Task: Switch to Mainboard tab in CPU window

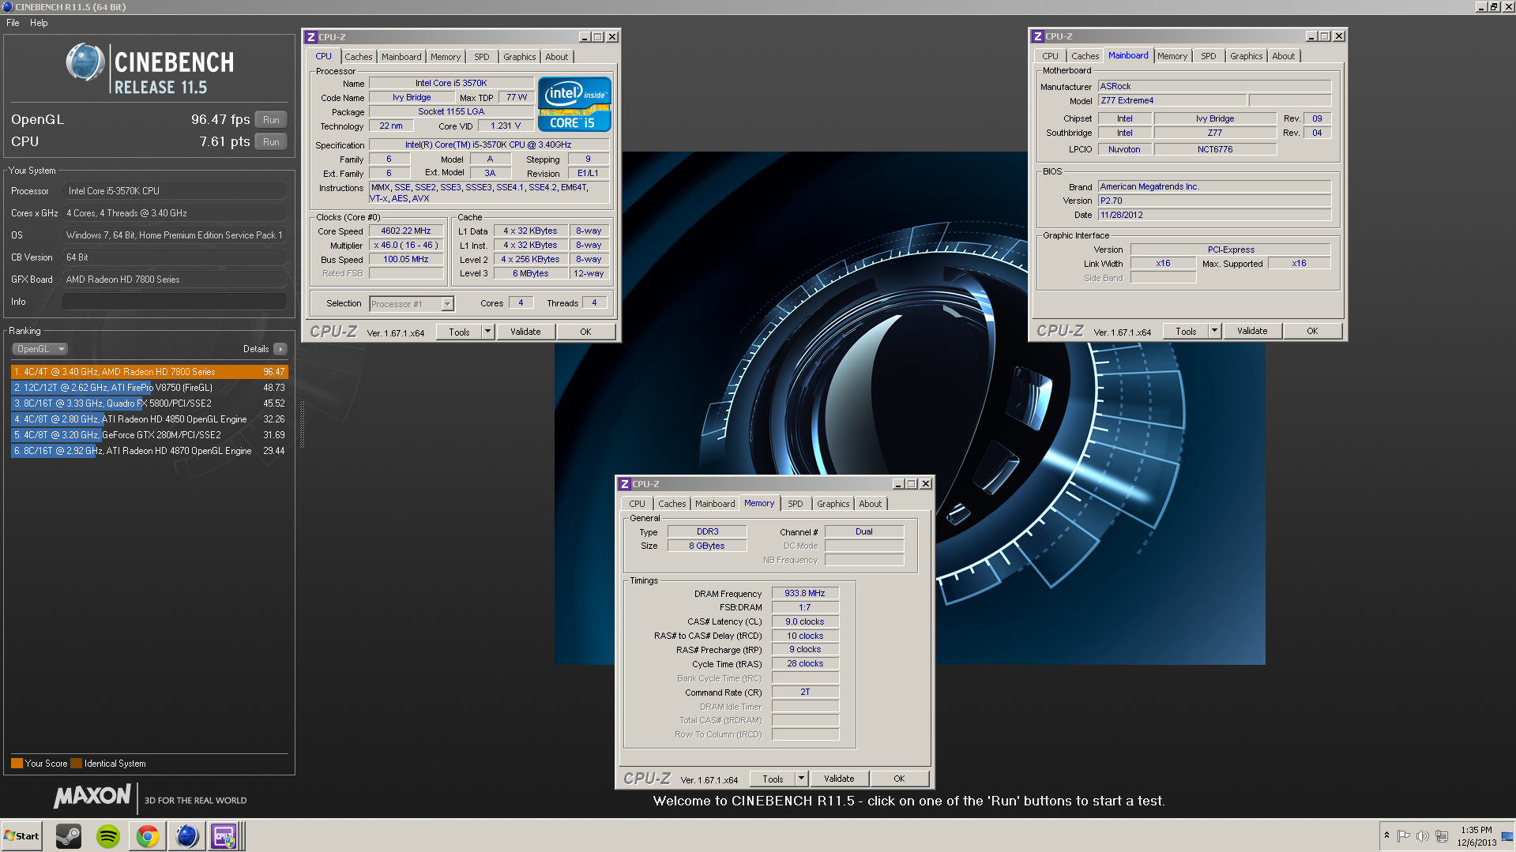Action: point(401,57)
